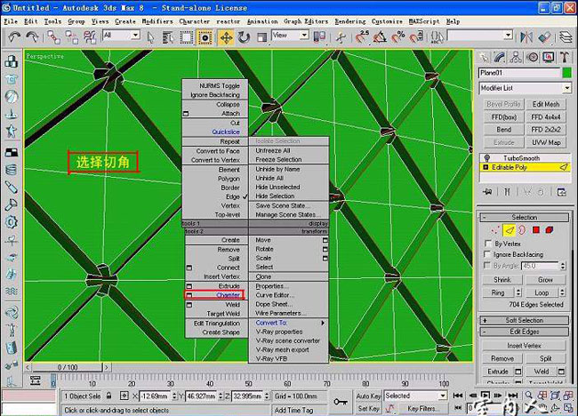Click the X coordinate field

click(155, 396)
